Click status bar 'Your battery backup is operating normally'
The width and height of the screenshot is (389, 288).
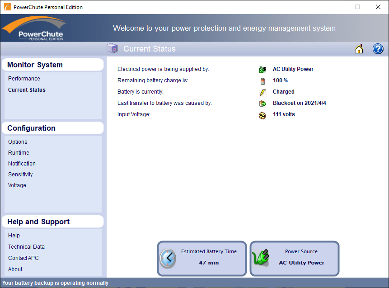(x=55, y=283)
